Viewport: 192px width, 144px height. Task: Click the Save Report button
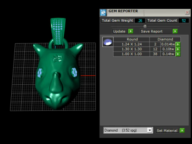pos(156,31)
